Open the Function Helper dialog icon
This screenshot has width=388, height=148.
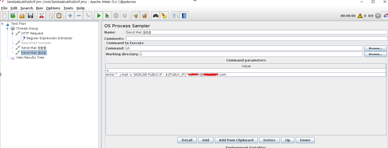[x=175, y=16]
